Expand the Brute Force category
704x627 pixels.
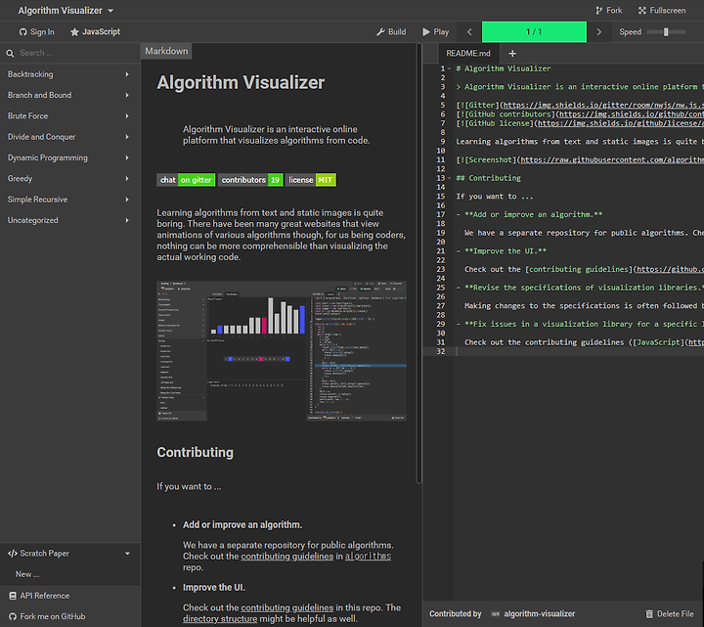pos(68,115)
